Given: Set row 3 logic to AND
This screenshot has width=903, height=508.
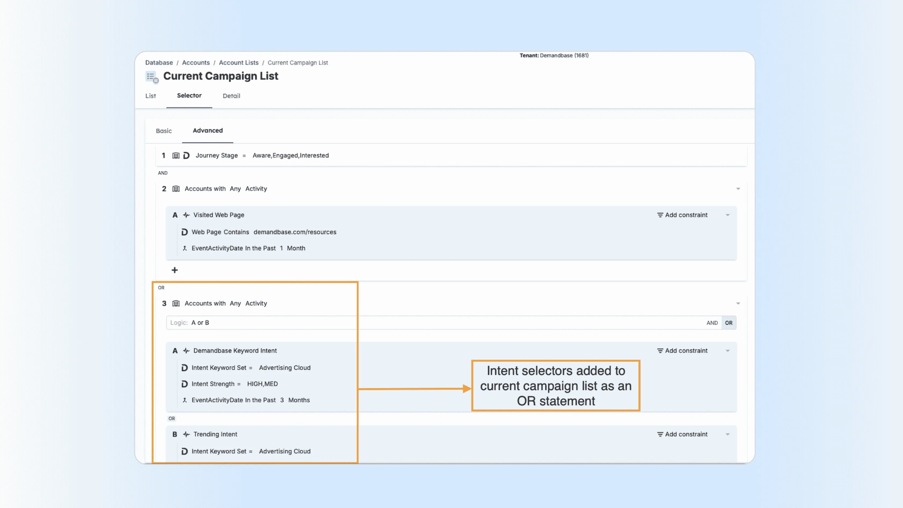Looking at the screenshot, I should [x=712, y=323].
